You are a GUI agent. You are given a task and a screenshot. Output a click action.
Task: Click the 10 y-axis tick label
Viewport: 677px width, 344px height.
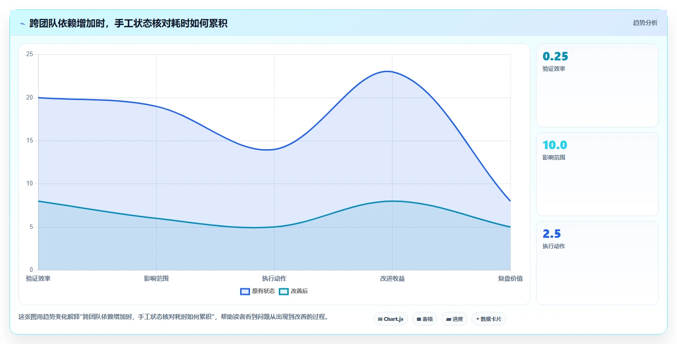point(30,184)
